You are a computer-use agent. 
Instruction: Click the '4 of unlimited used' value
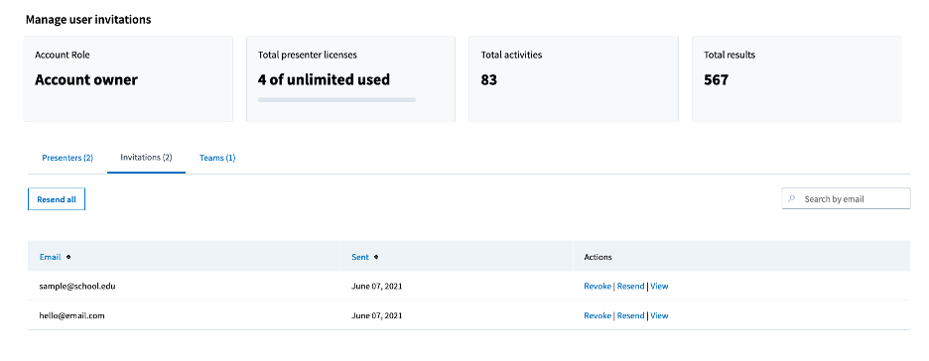click(x=324, y=79)
